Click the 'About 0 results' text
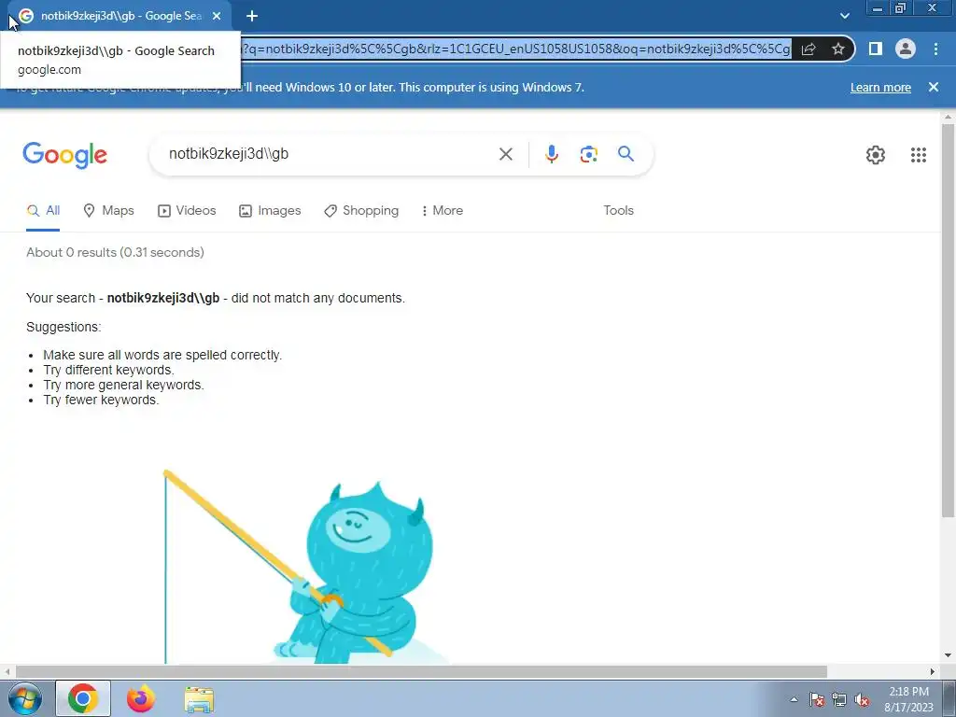The image size is (956, 717). click(115, 252)
